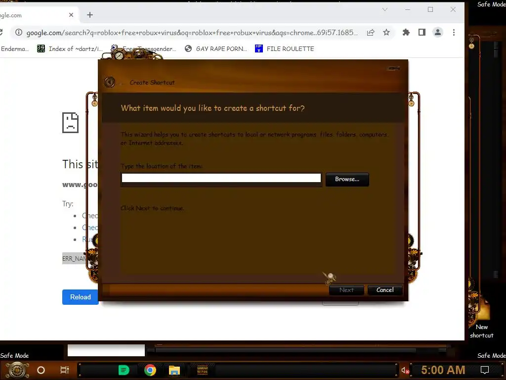Open Task View on taskbar

pyautogui.click(x=65, y=370)
